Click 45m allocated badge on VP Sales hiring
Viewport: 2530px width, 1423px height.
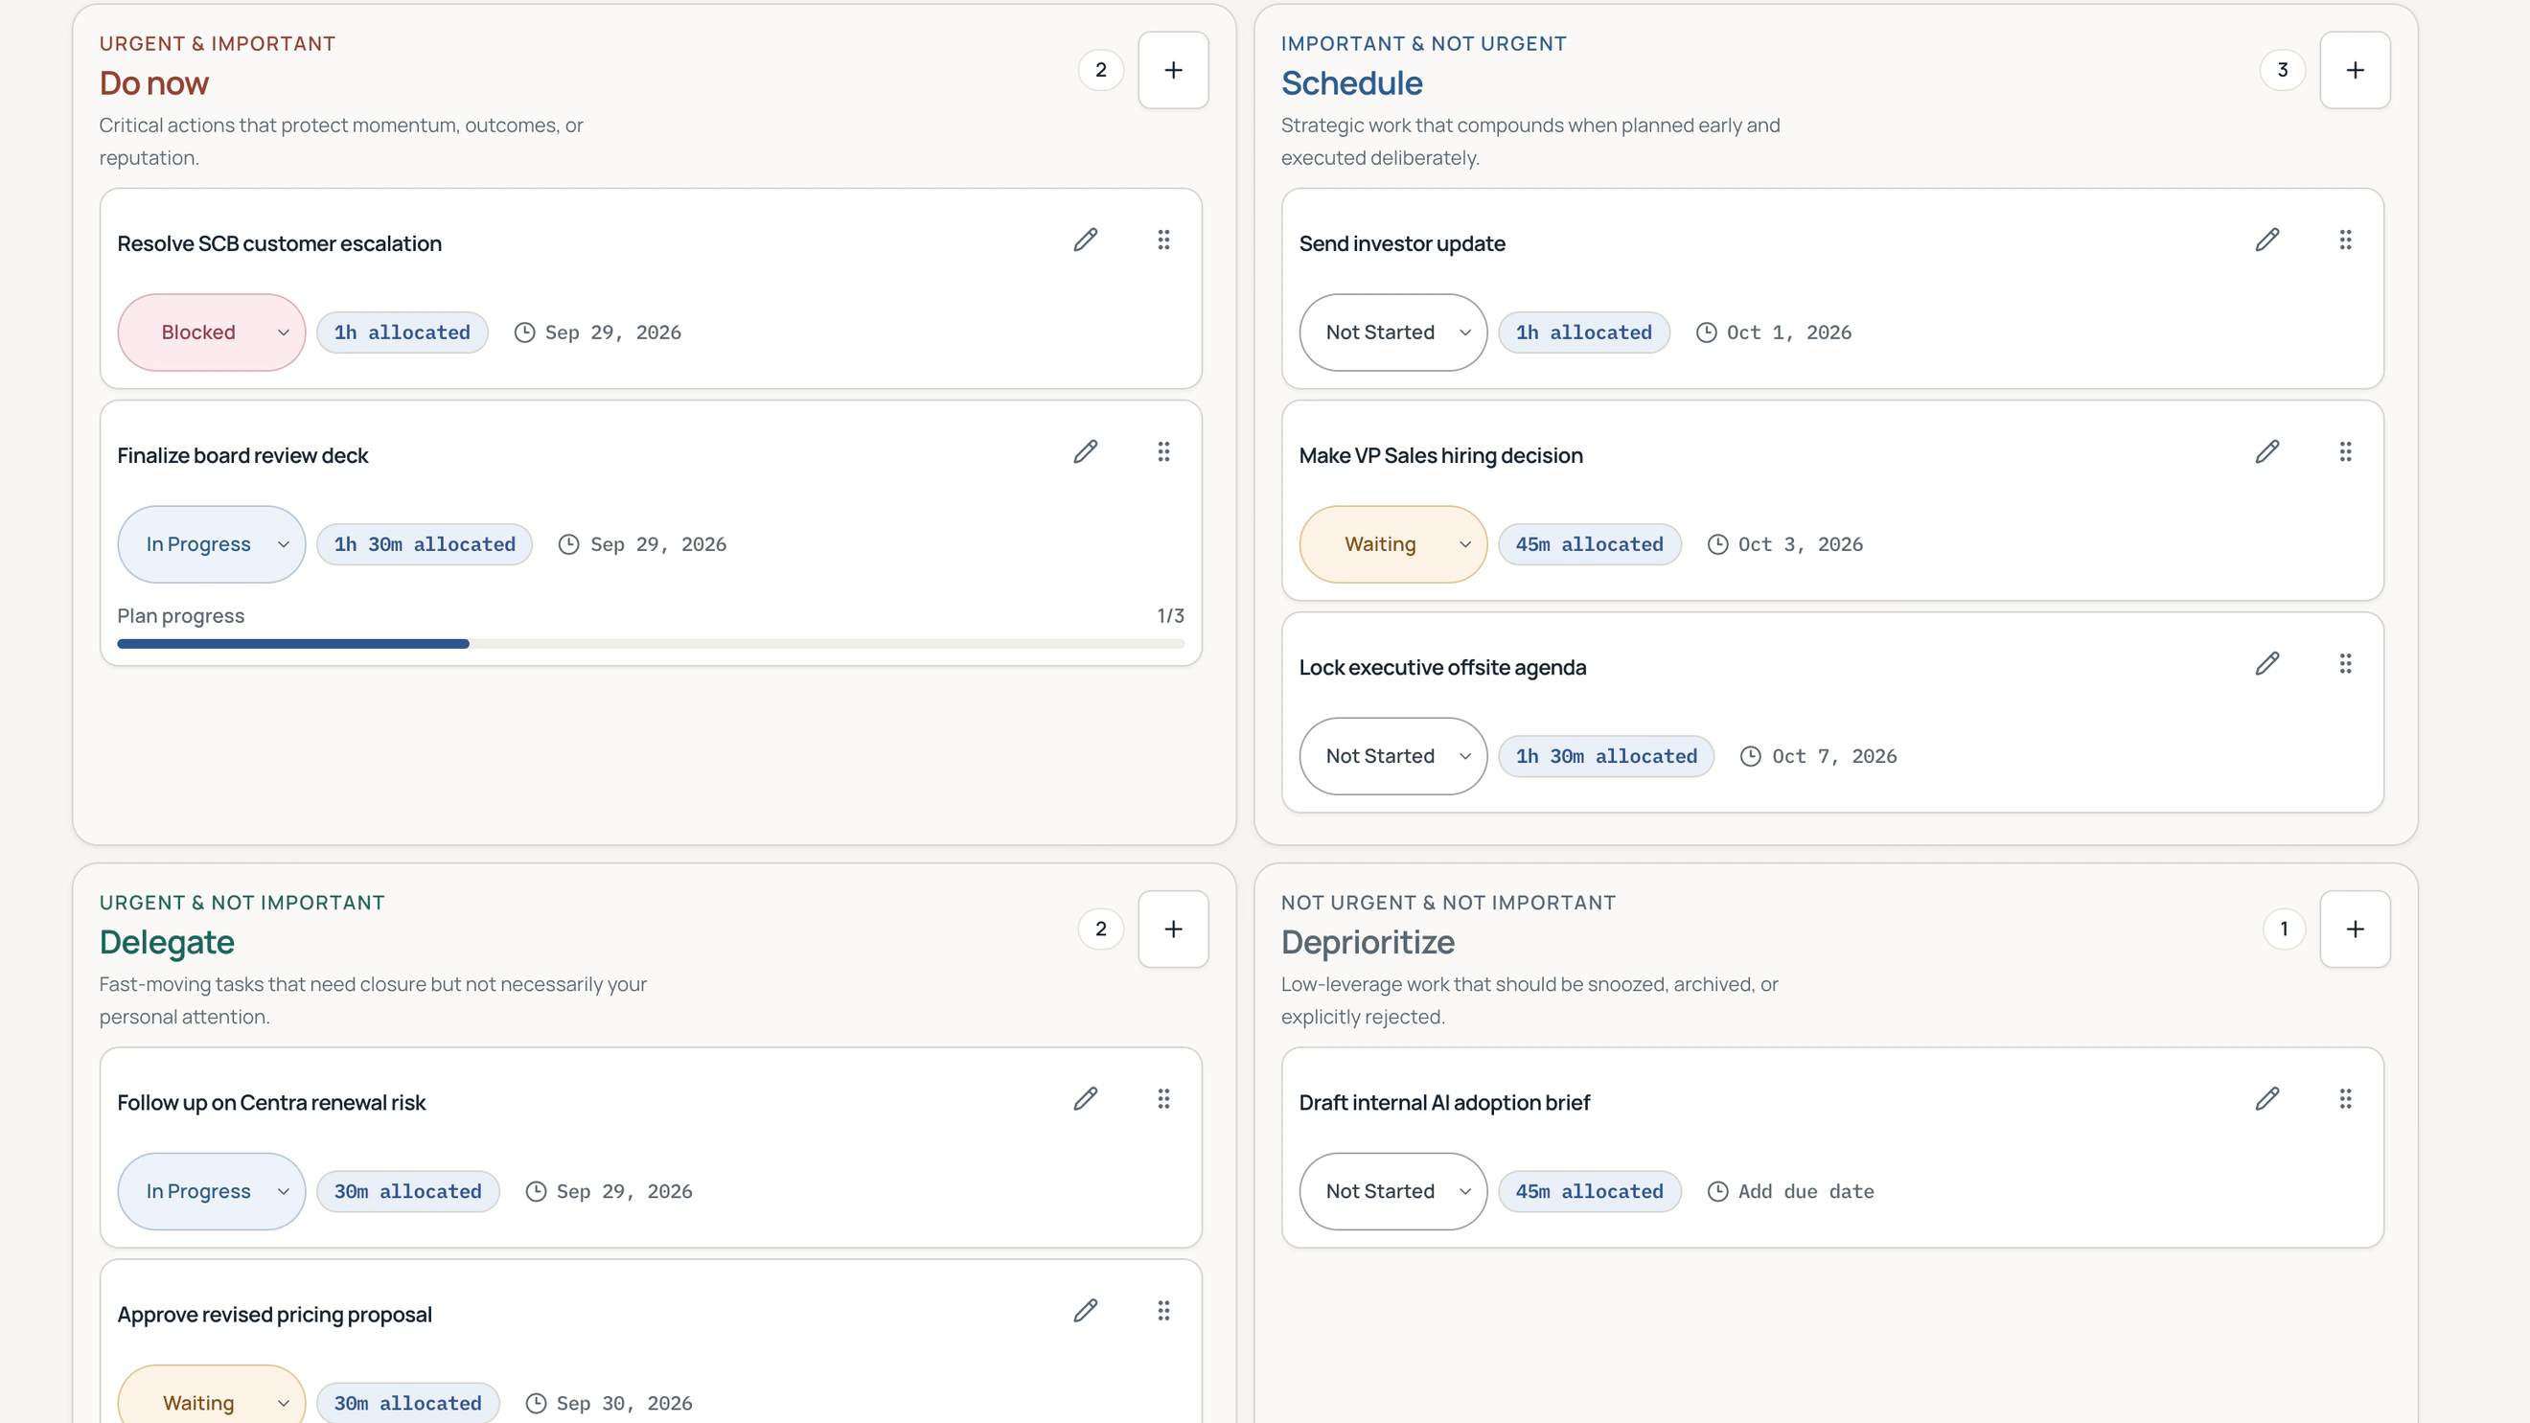point(1589,545)
